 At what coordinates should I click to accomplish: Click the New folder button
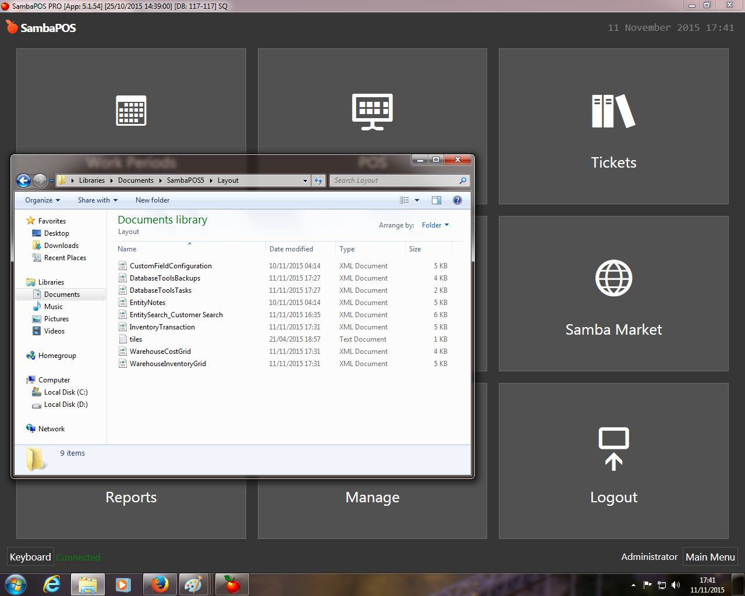point(152,200)
